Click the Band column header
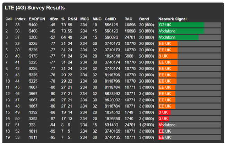This screenshot has width=226, height=145. [x=144, y=19]
